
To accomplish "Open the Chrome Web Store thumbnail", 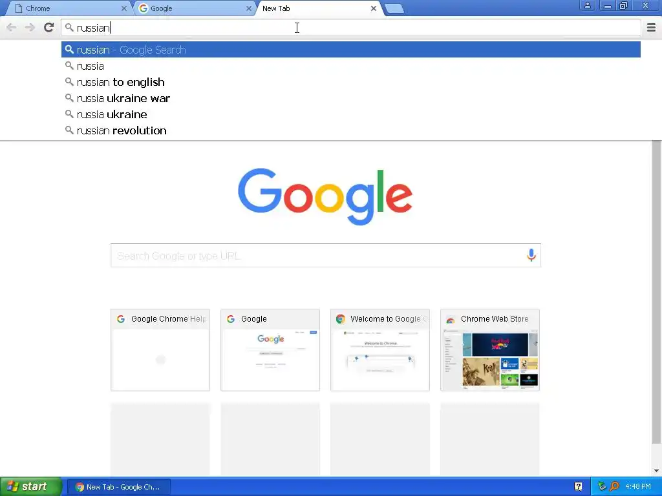I will click(490, 350).
